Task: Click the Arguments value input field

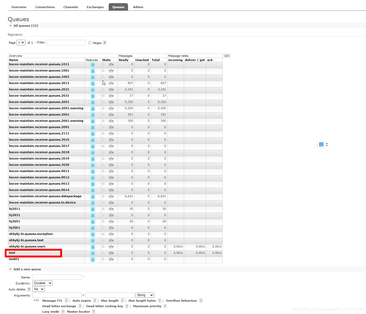Action: [x=110, y=295]
